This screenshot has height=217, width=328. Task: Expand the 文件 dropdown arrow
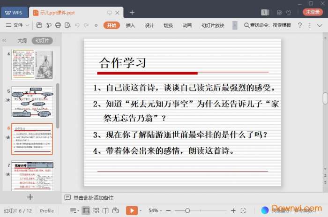(27, 25)
